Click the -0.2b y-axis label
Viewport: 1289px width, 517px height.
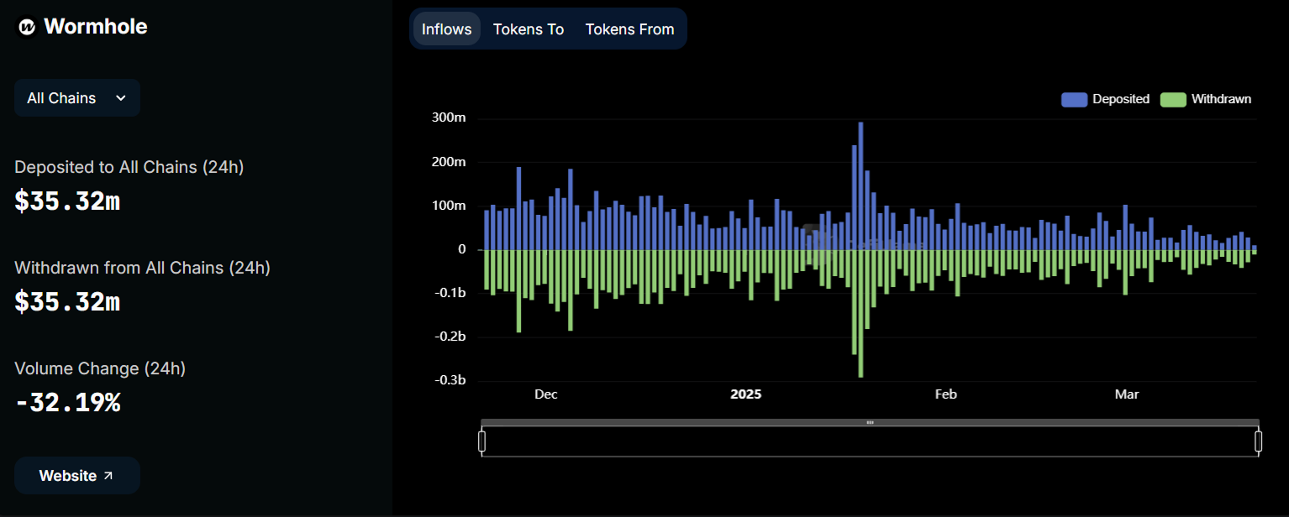click(x=449, y=337)
